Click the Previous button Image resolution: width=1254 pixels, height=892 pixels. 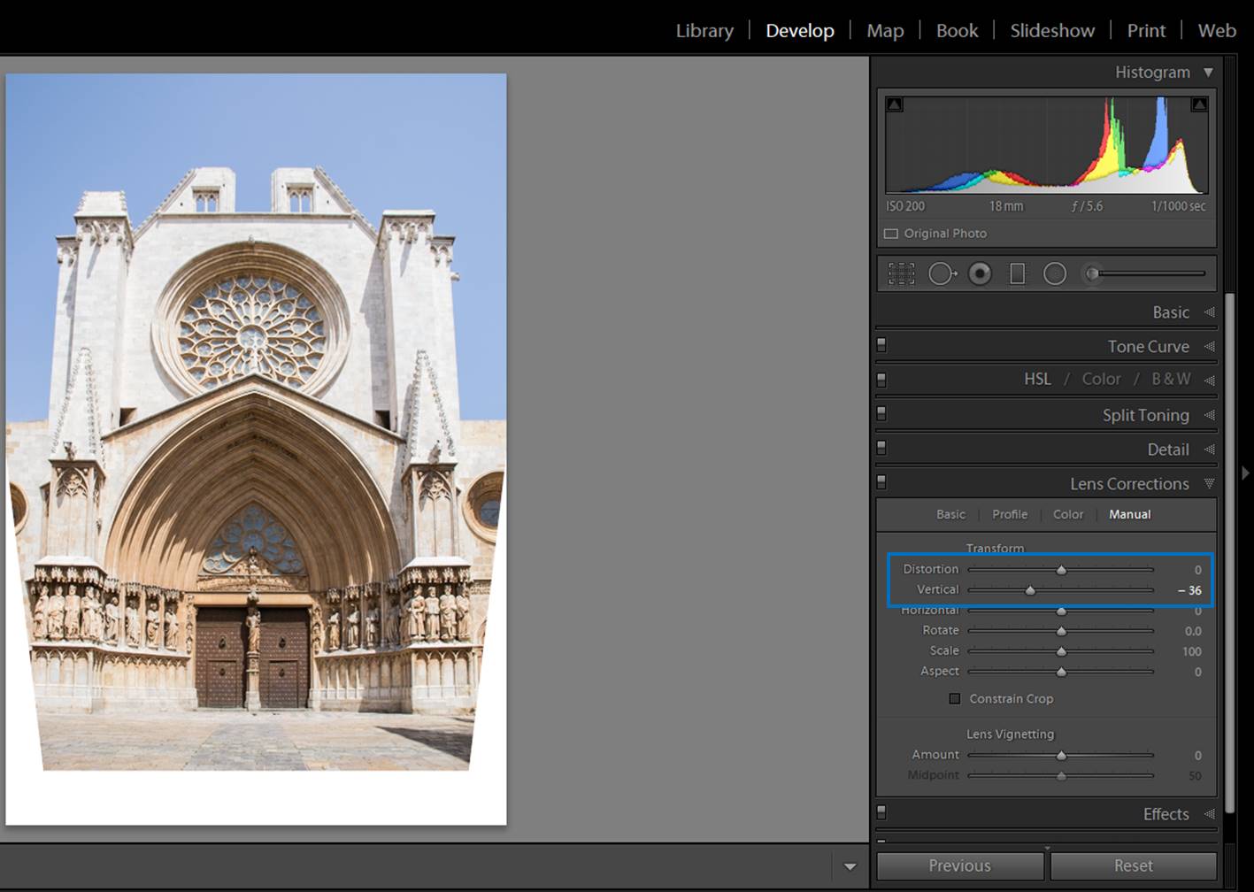coord(960,865)
